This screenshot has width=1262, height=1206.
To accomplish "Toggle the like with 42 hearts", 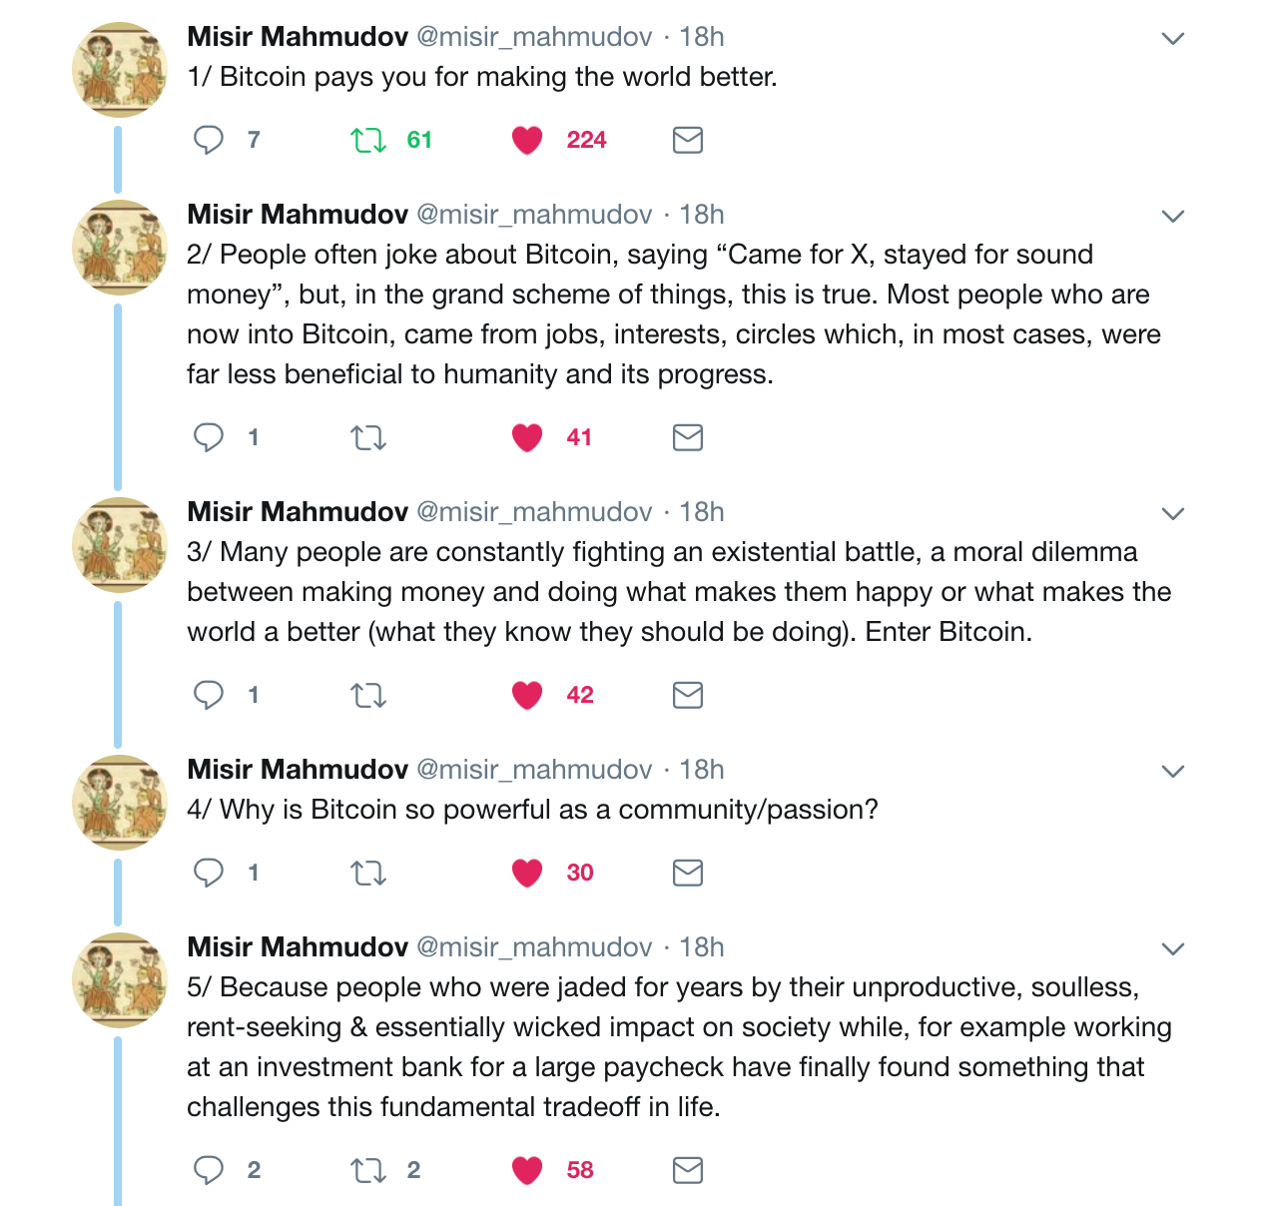I will [527, 695].
